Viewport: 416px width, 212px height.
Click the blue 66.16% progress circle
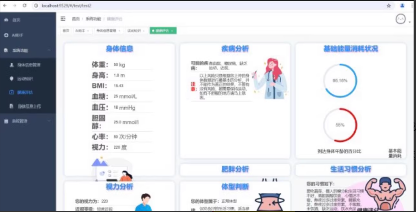(340, 80)
